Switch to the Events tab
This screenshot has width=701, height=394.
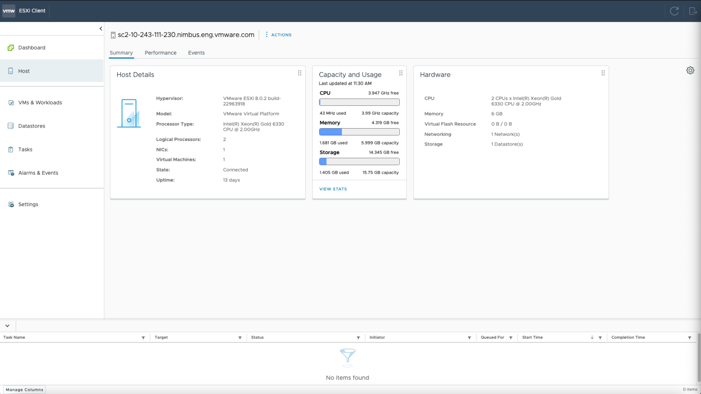(196, 53)
